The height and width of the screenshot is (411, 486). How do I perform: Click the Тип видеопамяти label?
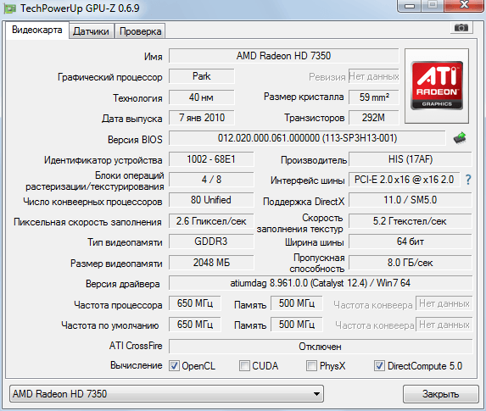[125, 242]
